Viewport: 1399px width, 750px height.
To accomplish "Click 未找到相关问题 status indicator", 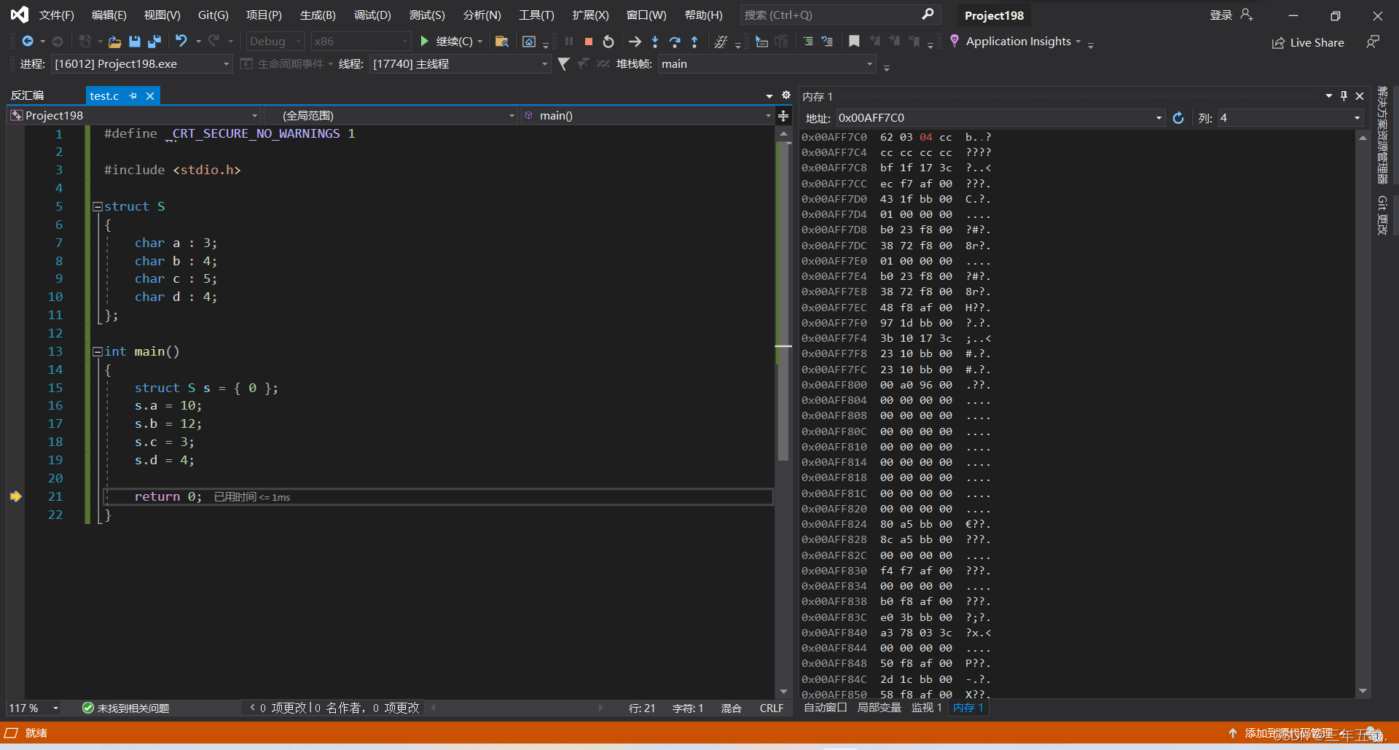I will click(x=126, y=708).
